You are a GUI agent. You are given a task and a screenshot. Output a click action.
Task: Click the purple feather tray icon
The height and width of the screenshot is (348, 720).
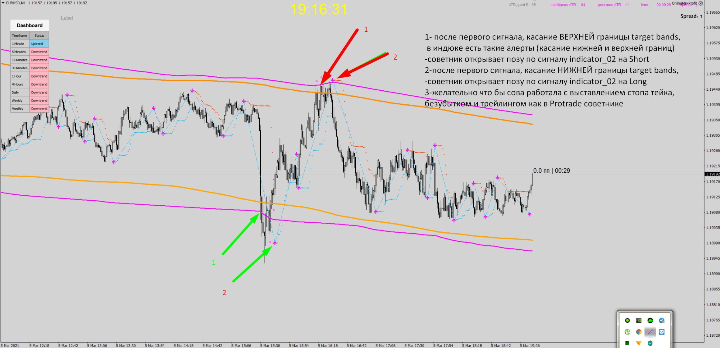[x=650, y=332]
